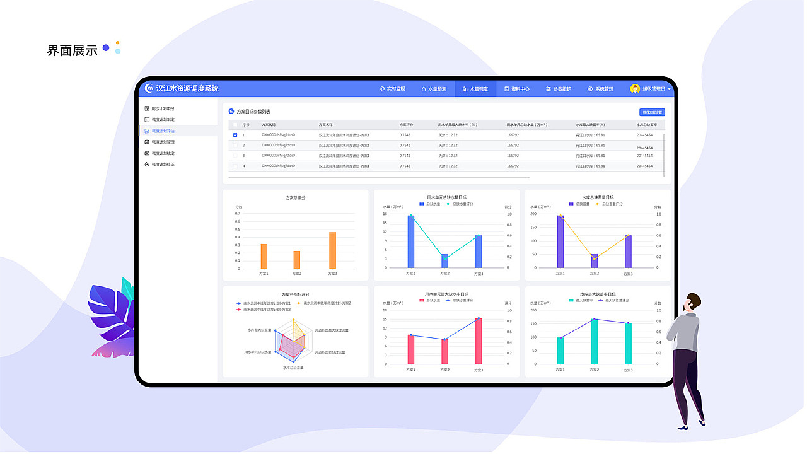Switch to the 水量预测 tab

(434, 89)
